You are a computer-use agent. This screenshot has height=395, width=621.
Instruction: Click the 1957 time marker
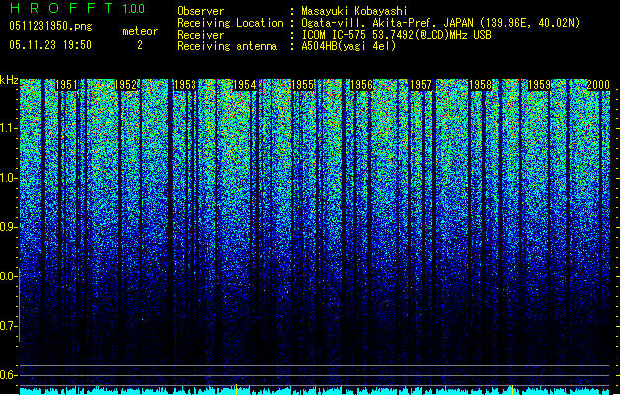point(421,85)
